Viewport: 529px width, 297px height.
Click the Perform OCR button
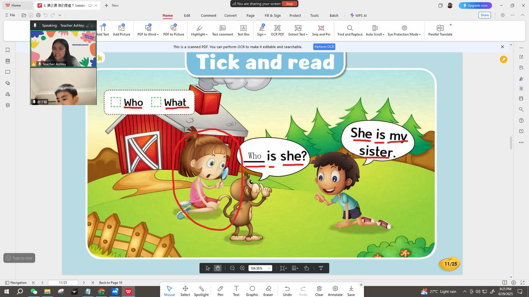coord(324,47)
